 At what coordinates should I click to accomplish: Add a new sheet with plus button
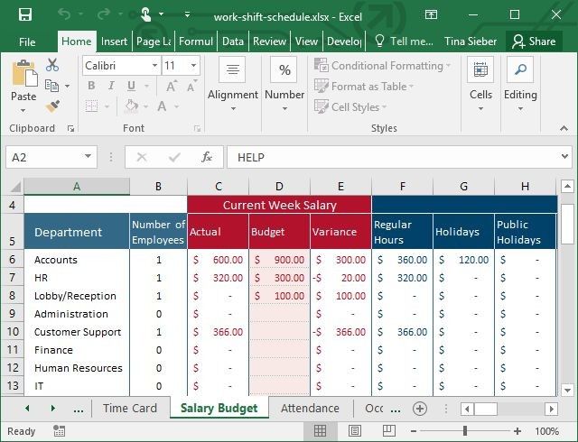tap(419, 409)
